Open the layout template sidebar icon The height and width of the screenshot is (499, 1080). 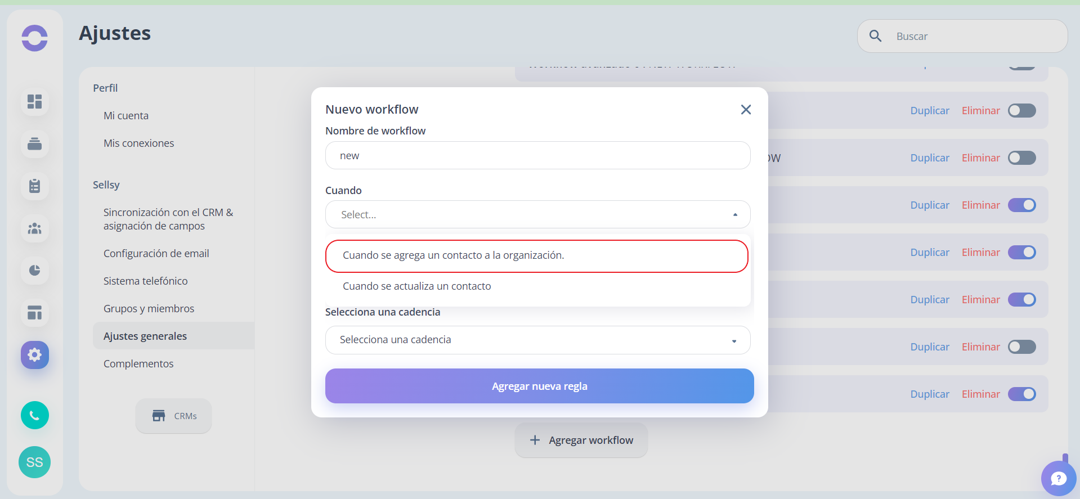pyautogui.click(x=35, y=313)
